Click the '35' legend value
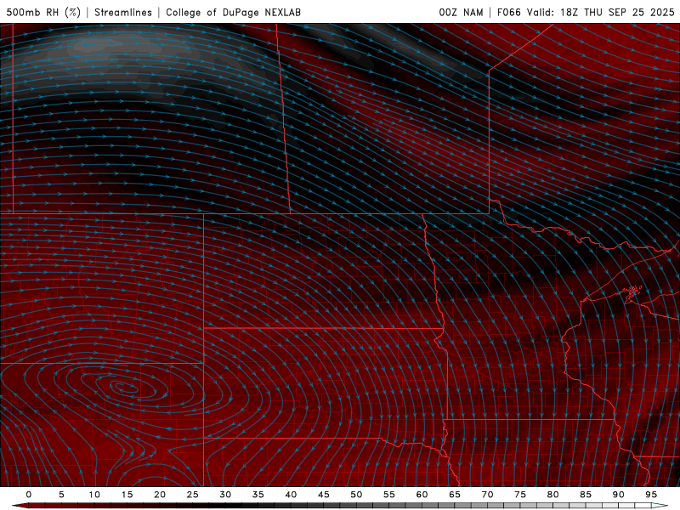Image resolution: width=680 pixels, height=510 pixels. [x=258, y=495]
